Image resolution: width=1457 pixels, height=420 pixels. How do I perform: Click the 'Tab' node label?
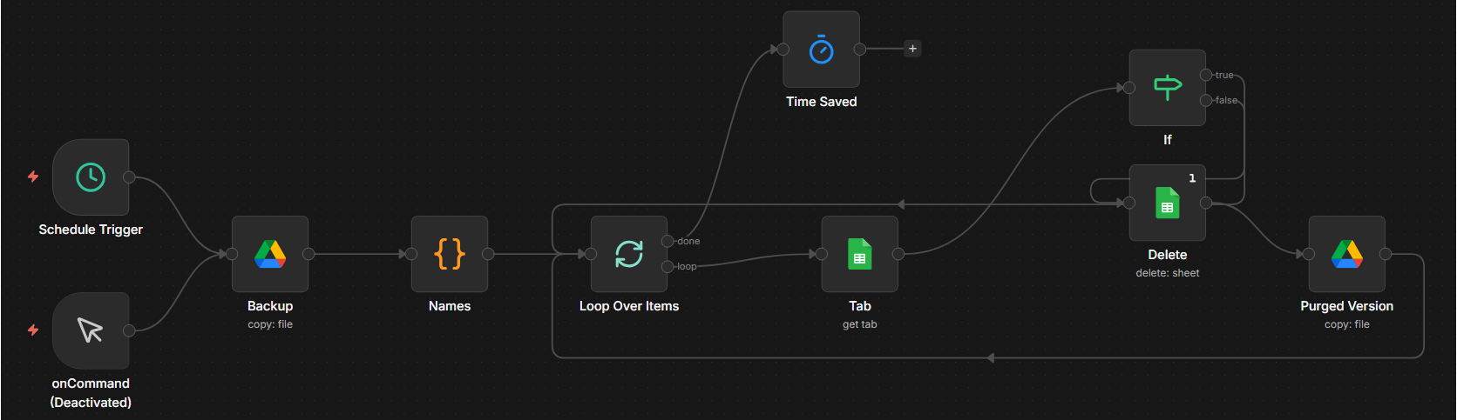(860, 306)
